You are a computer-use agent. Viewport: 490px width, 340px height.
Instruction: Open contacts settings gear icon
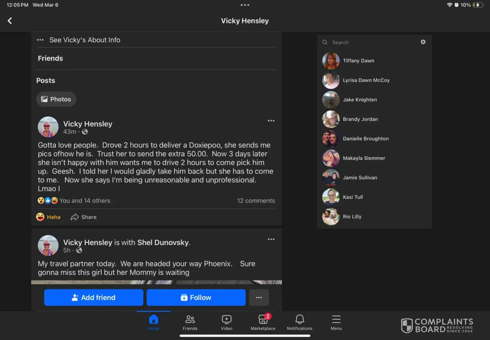[423, 42]
